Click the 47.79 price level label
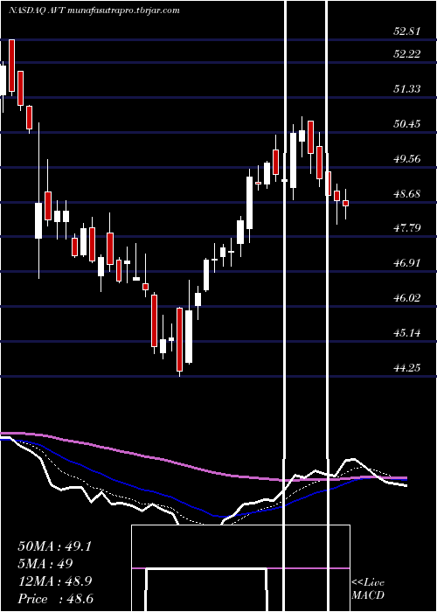The image size is (437, 612). [407, 228]
